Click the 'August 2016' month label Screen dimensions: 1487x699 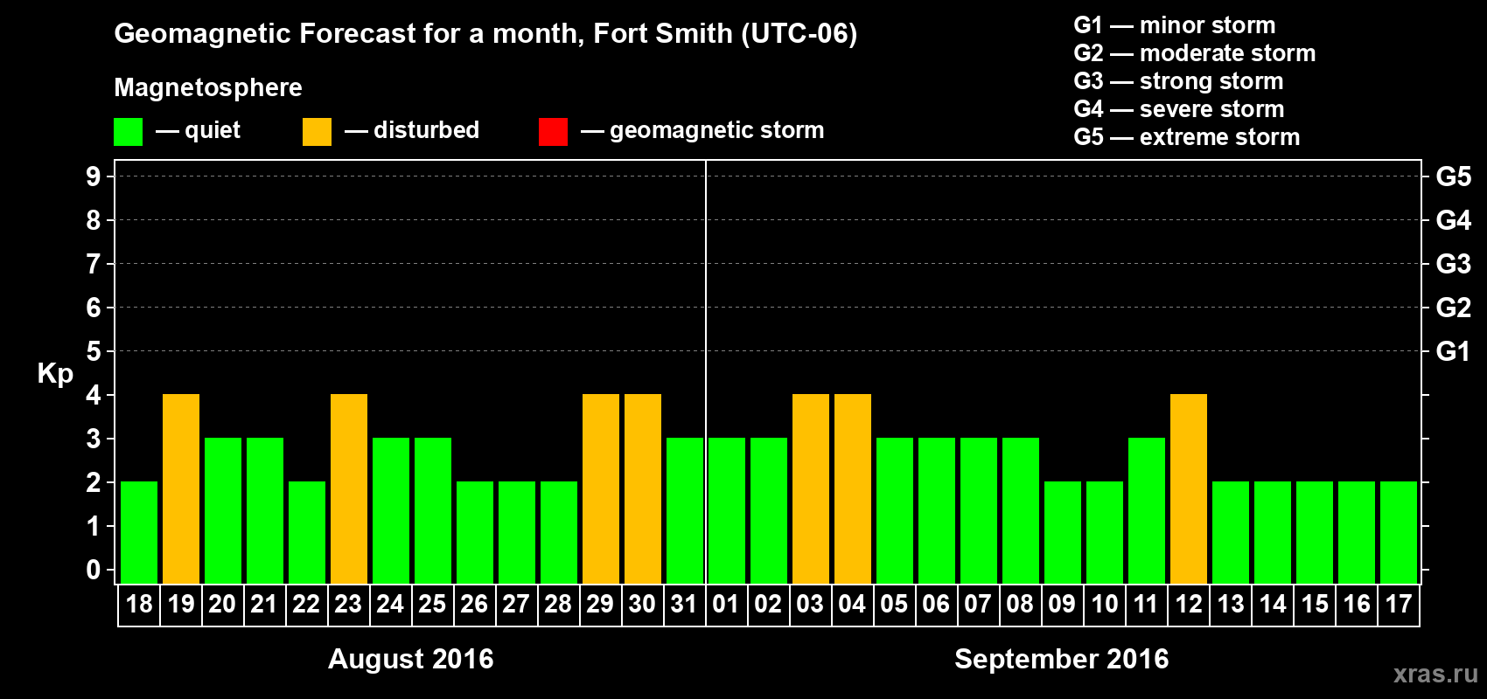pyautogui.click(x=411, y=659)
